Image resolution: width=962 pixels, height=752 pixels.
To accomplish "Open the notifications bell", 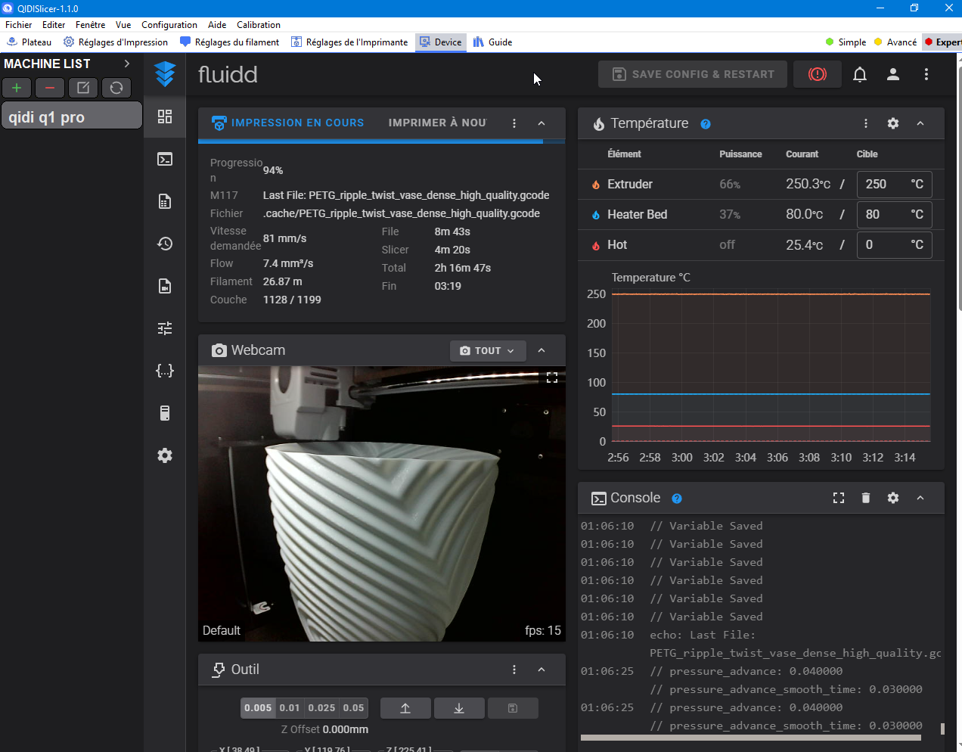I will 860,74.
